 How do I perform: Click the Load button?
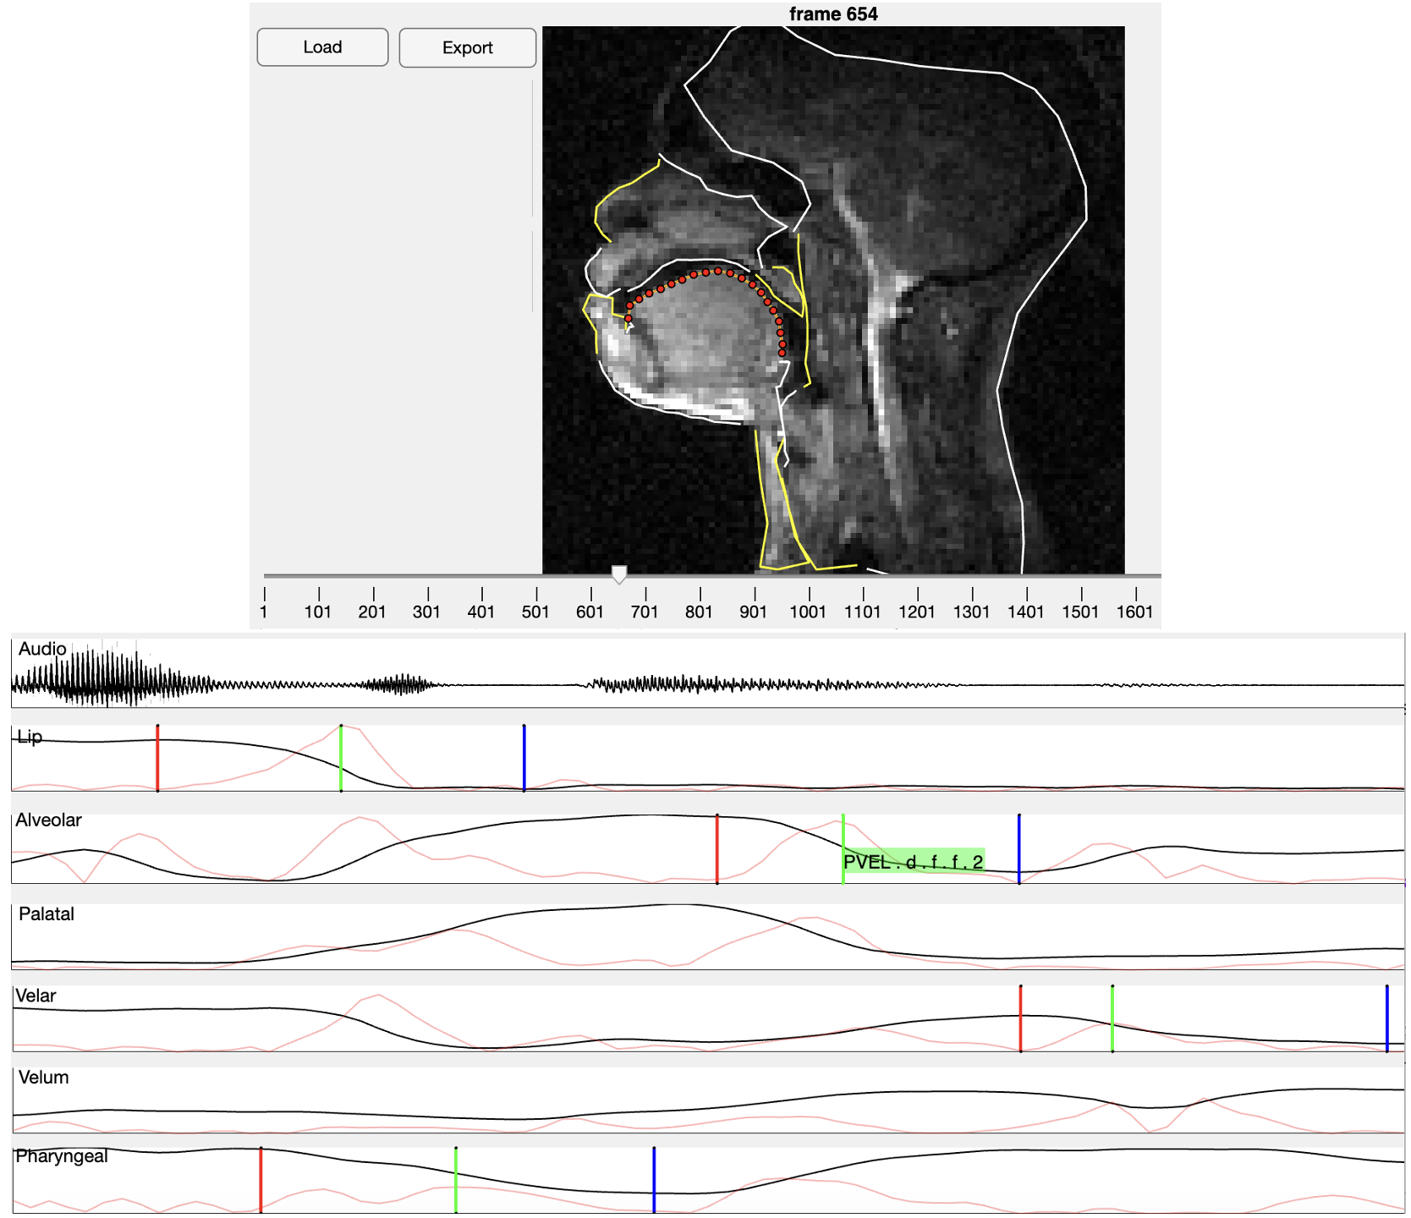[322, 47]
